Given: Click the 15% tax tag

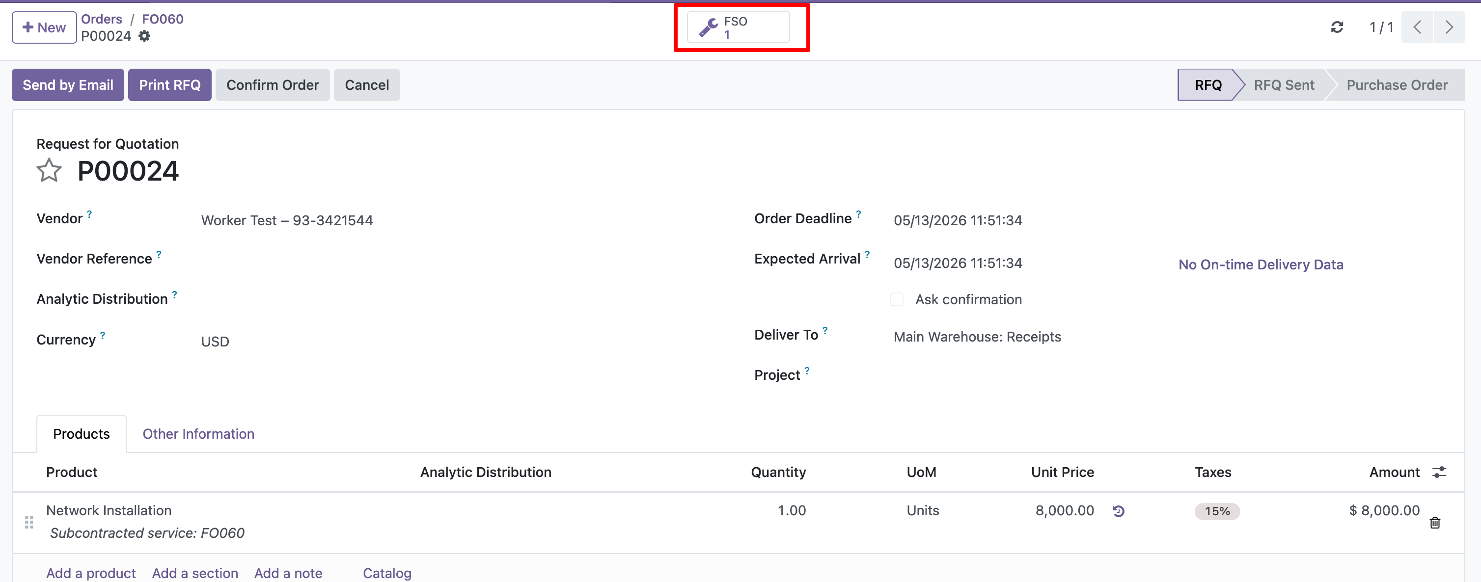Looking at the screenshot, I should (1217, 511).
